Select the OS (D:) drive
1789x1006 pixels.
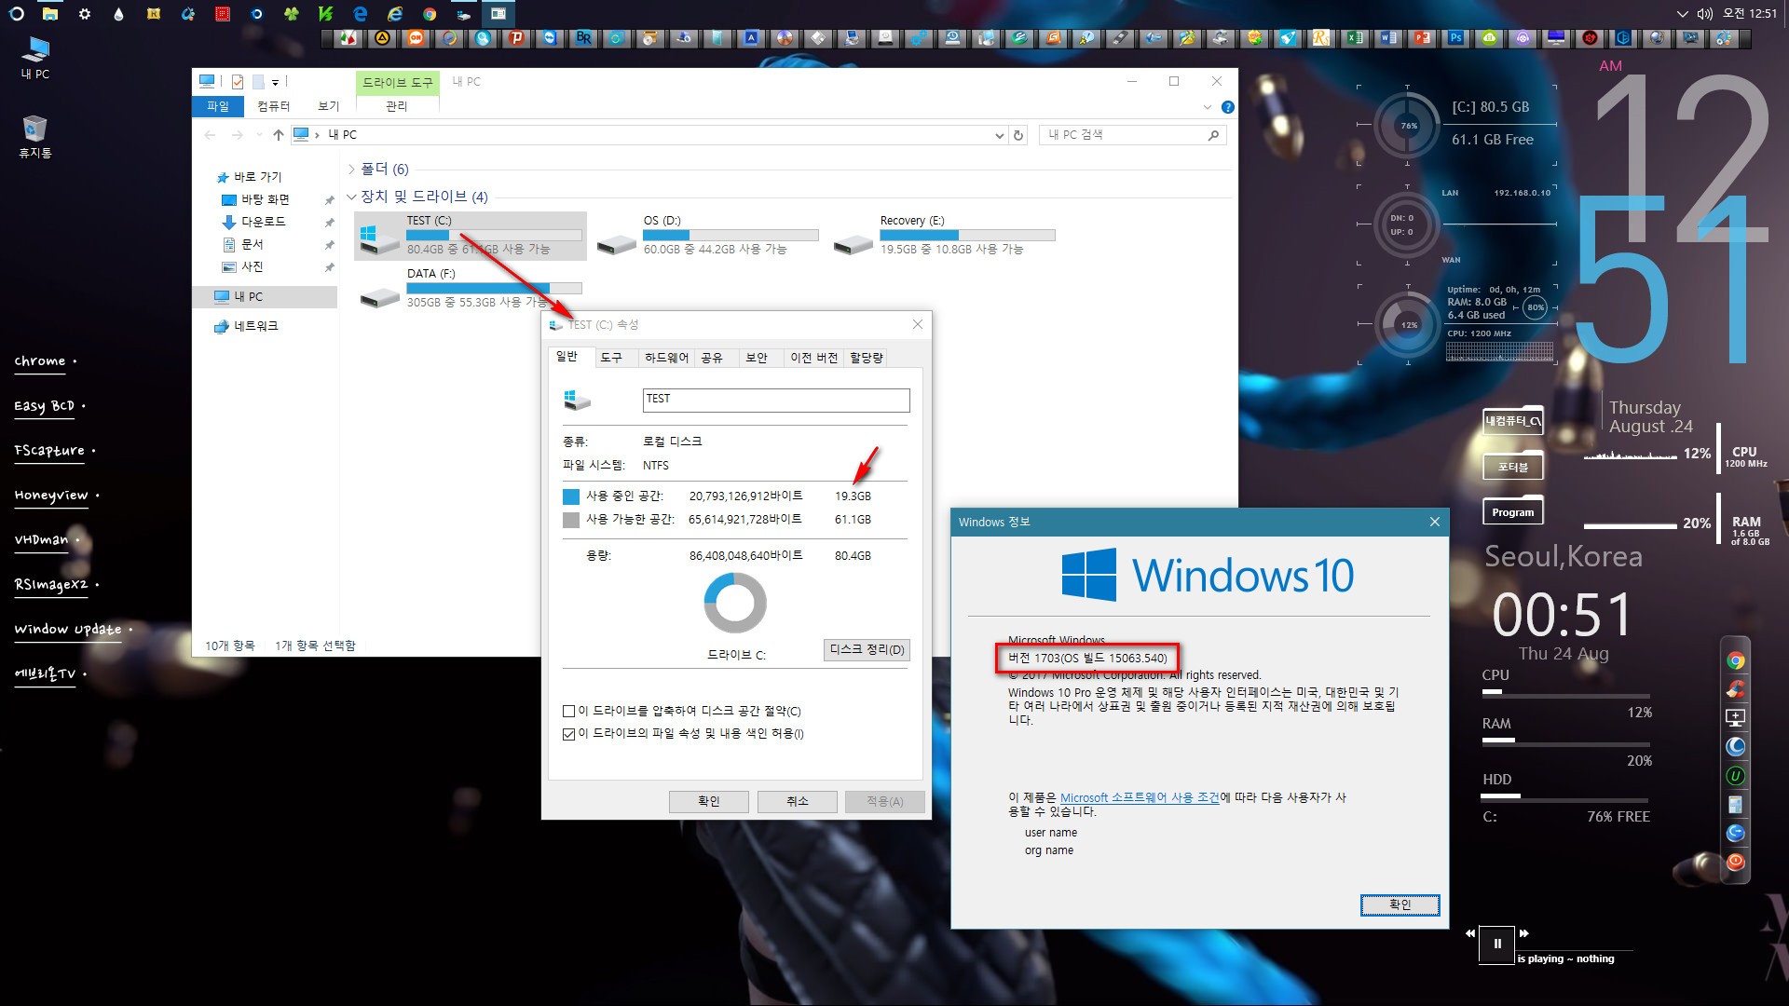coord(707,235)
